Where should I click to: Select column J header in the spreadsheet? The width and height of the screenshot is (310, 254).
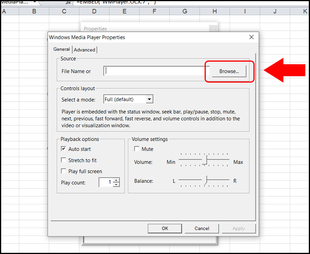[275, 11]
